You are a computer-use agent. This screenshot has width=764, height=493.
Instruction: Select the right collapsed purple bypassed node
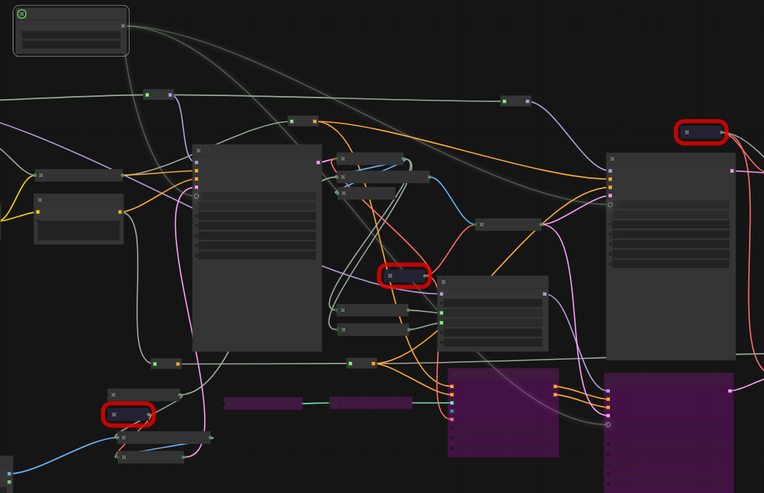[371, 403]
